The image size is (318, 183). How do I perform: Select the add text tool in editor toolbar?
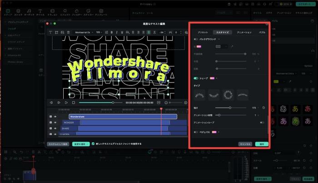click(x=50, y=32)
